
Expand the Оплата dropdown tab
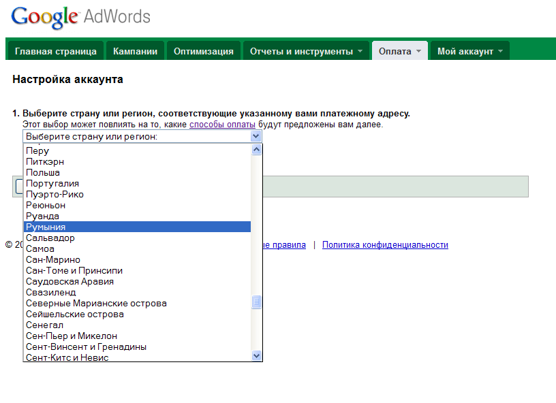(400, 51)
